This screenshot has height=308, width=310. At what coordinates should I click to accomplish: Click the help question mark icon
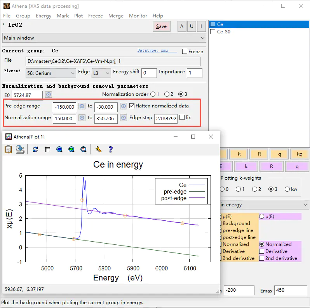(x=110, y=149)
